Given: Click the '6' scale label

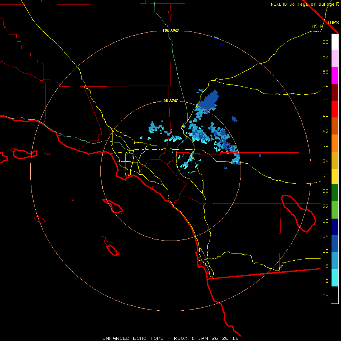Looking at the screenshot, I should 327,266.
